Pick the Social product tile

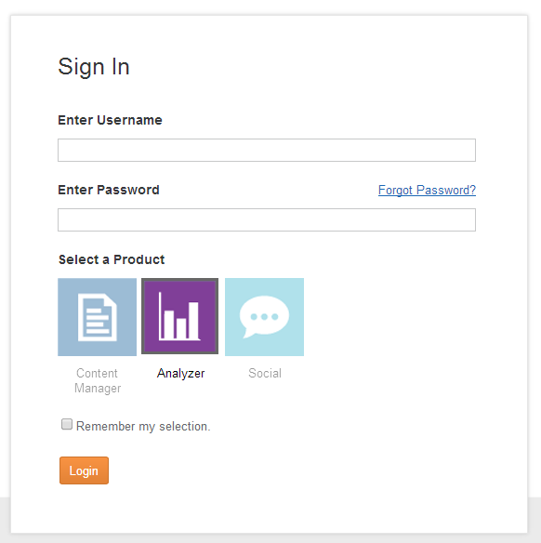tap(264, 317)
